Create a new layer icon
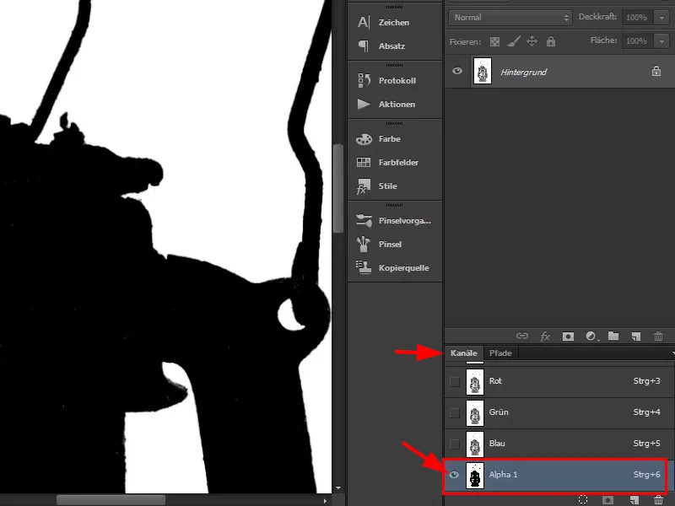675x506 pixels. (636, 336)
